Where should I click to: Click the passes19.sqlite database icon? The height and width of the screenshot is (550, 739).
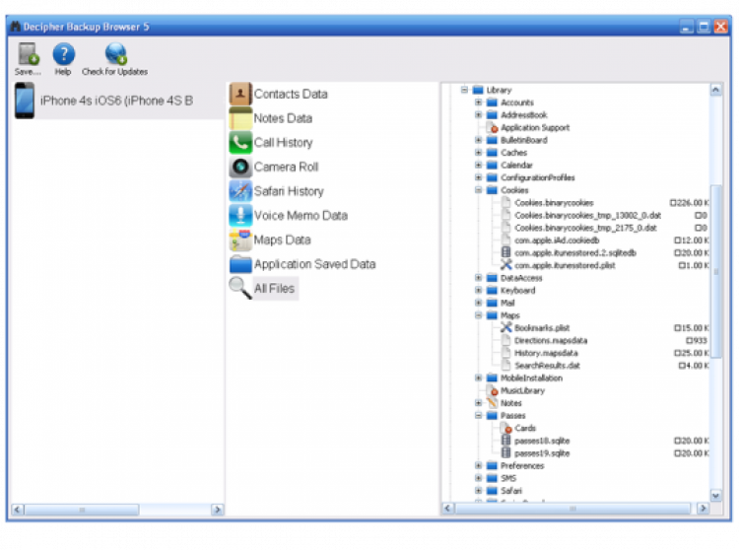coord(505,453)
